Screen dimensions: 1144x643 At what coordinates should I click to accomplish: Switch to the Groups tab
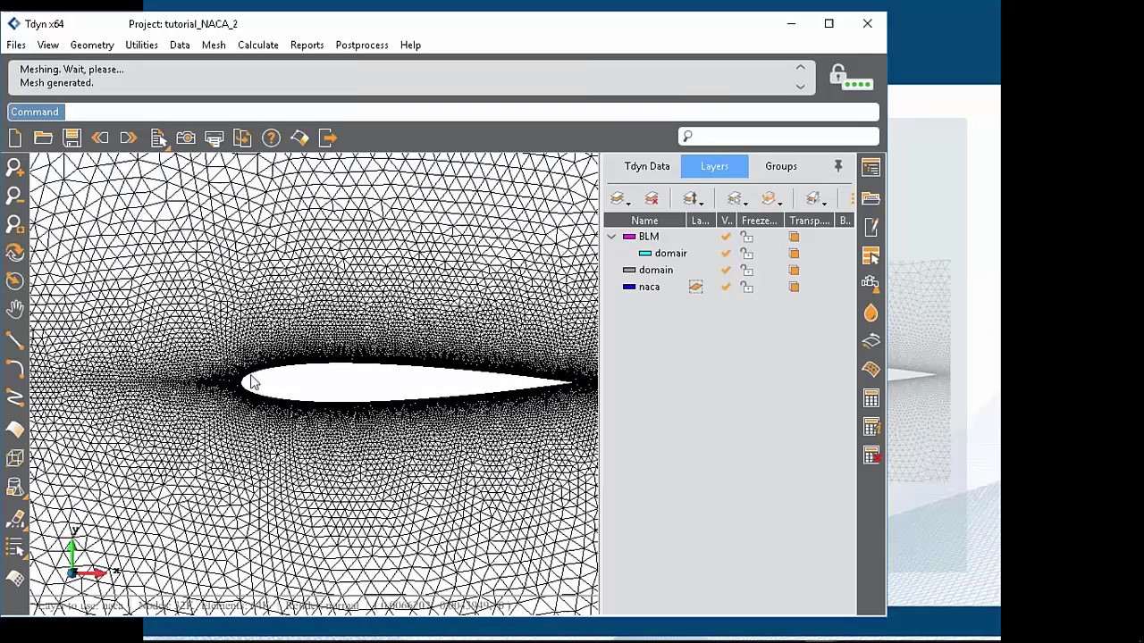[x=780, y=166]
